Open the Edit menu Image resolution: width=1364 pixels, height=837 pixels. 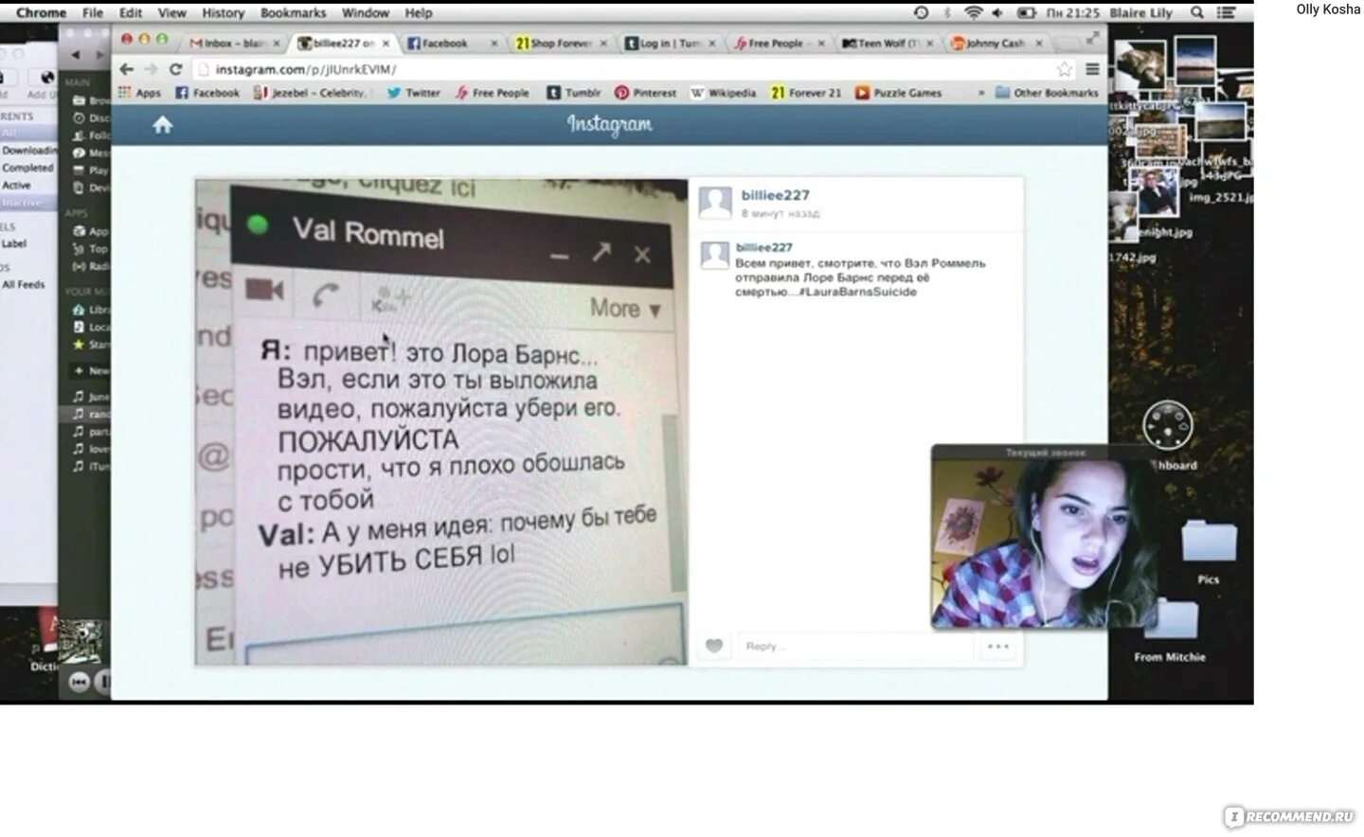pyautogui.click(x=131, y=12)
